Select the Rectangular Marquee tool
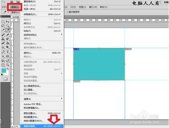This screenshot has height=128, width=169. [3, 21]
